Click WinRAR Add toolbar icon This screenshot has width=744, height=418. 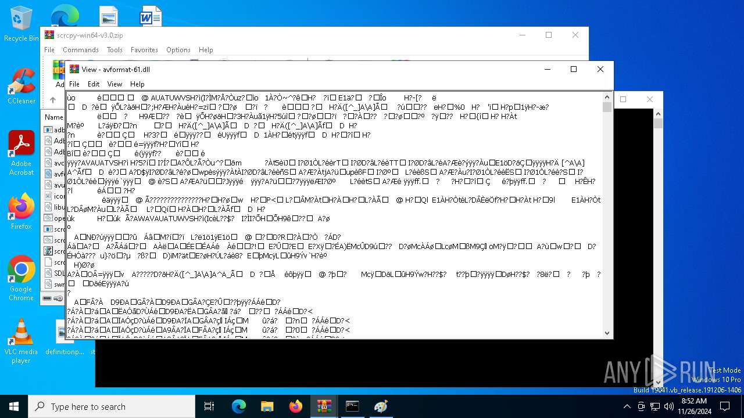tap(59, 74)
